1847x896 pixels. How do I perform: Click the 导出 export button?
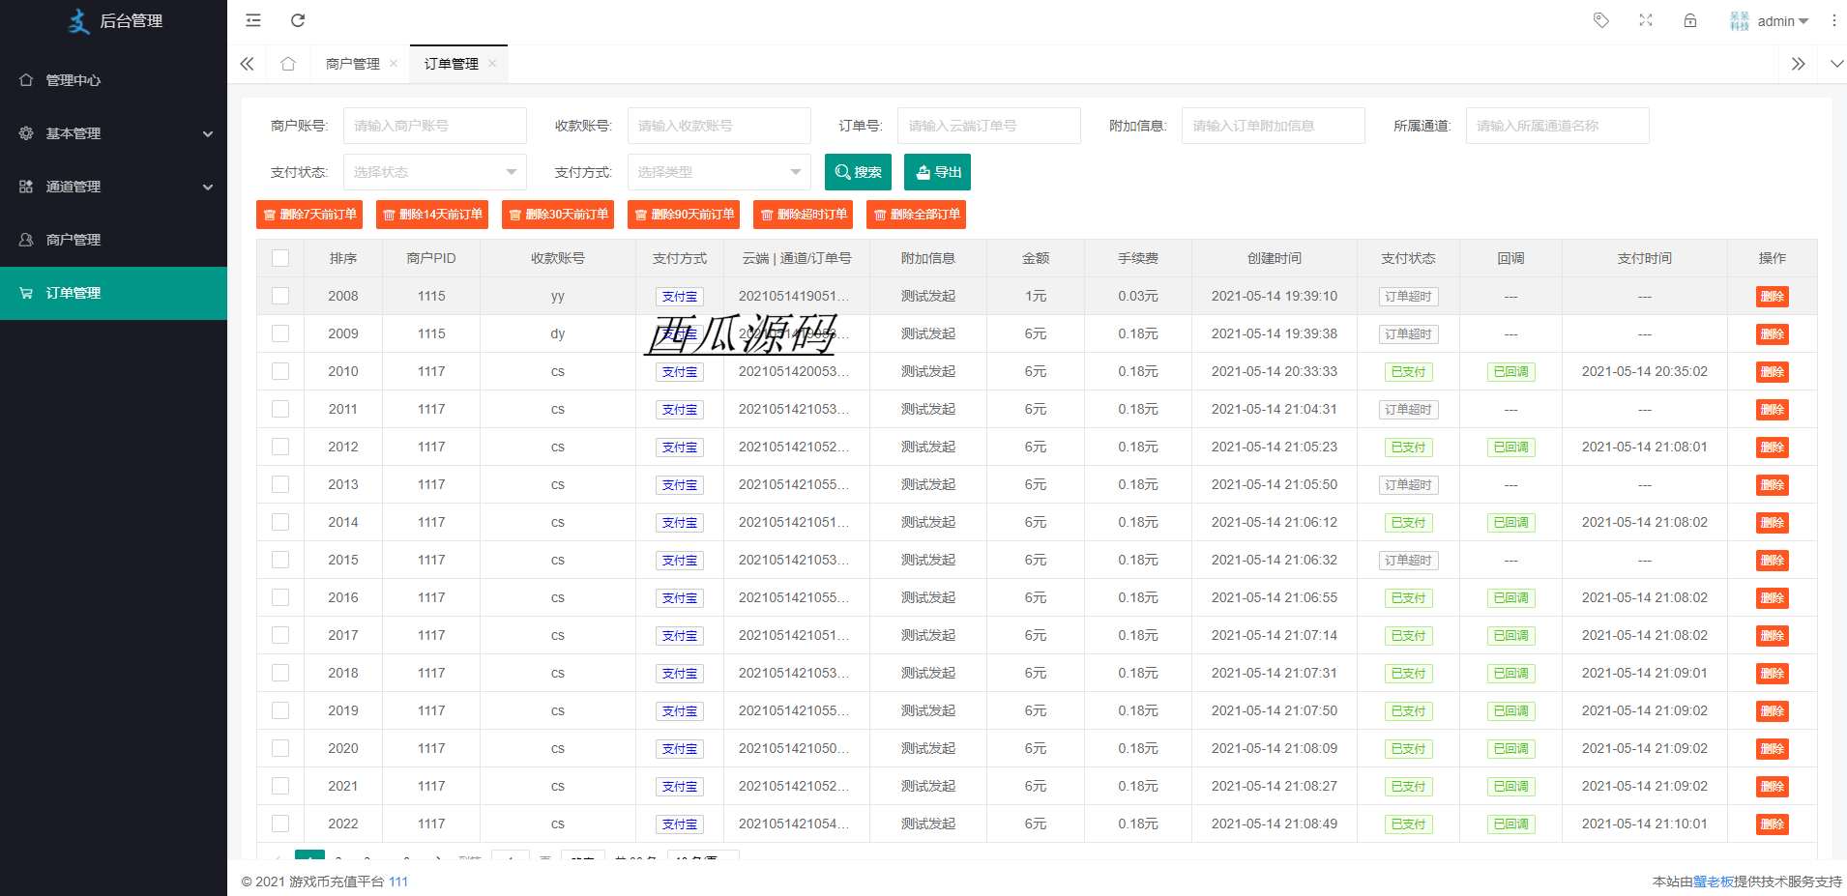937,172
